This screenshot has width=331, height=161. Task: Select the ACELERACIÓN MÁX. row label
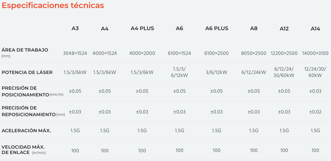click(x=26, y=131)
